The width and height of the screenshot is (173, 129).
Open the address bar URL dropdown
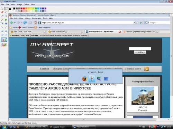pyautogui.click(x=134, y=23)
